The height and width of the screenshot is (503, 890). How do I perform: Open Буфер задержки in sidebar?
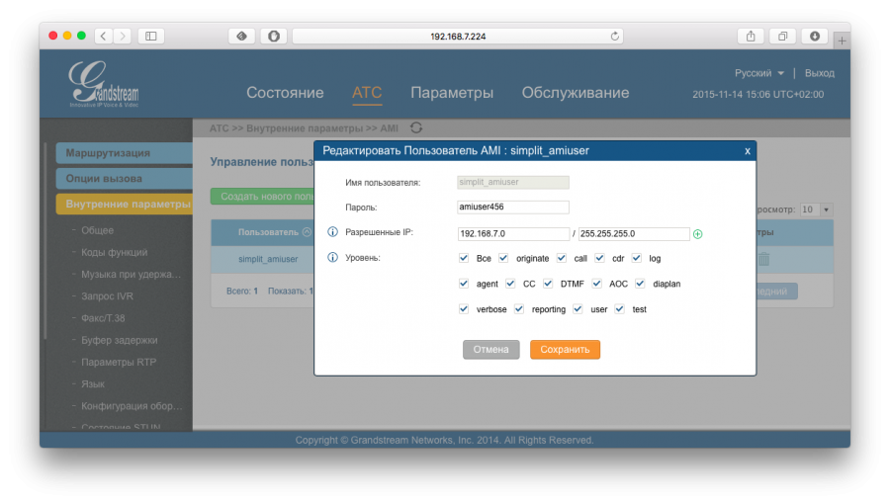coord(120,340)
